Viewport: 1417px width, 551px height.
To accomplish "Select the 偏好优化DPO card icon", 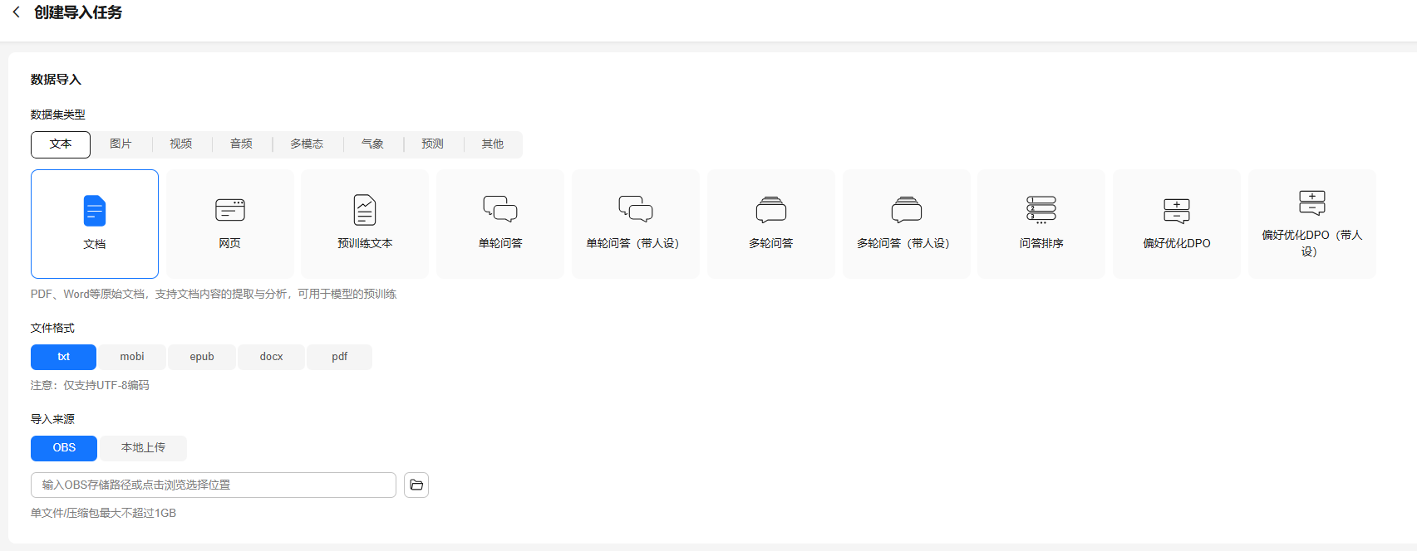I will tap(1177, 211).
